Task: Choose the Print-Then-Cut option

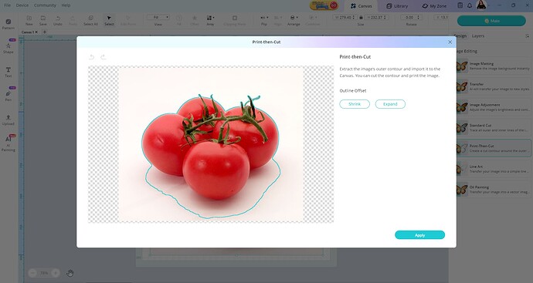Action: 494,148
